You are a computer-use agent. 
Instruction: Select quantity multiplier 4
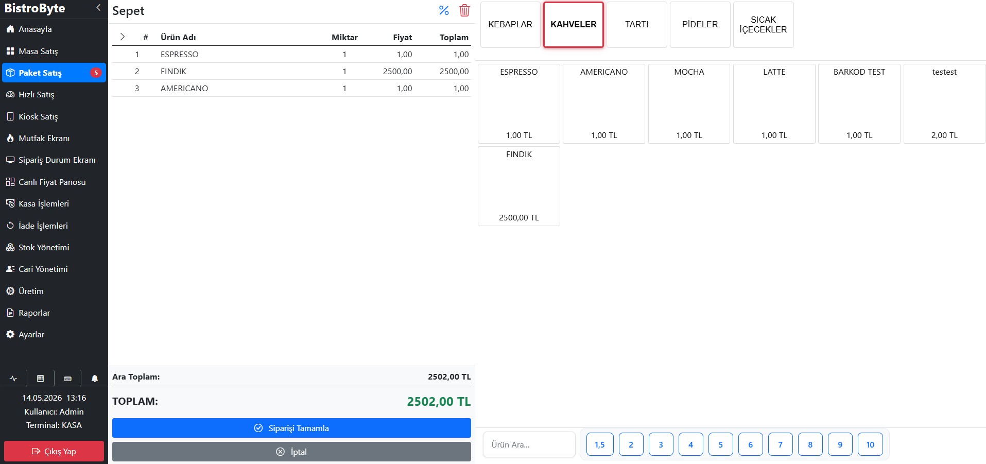click(x=690, y=444)
